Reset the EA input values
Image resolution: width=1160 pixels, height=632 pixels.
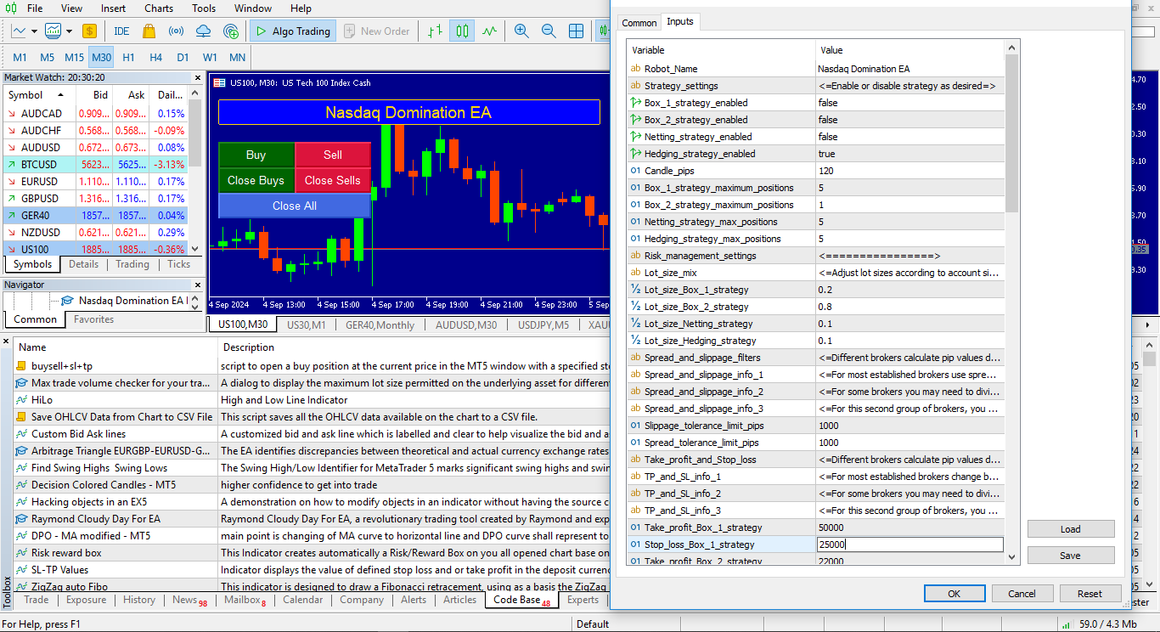1090,594
